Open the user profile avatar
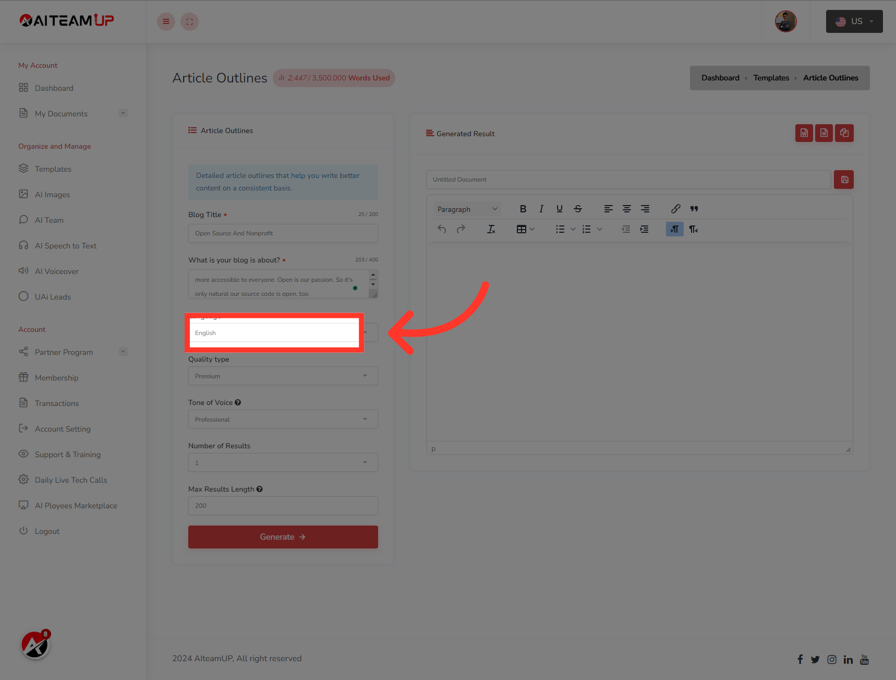Image resolution: width=896 pixels, height=680 pixels. click(785, 21)
